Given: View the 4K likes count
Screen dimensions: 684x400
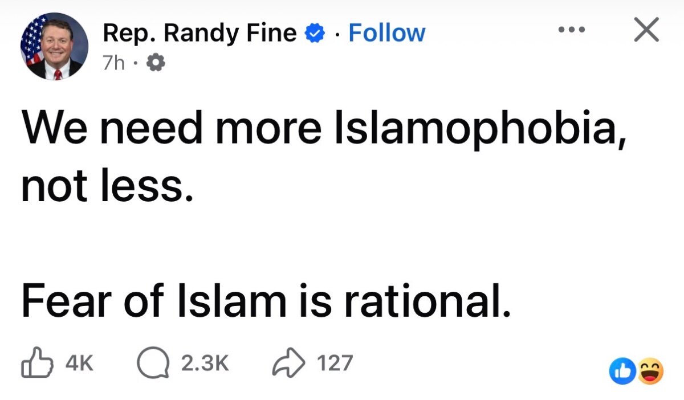Looking at the screenshot, I should [79, 364].
